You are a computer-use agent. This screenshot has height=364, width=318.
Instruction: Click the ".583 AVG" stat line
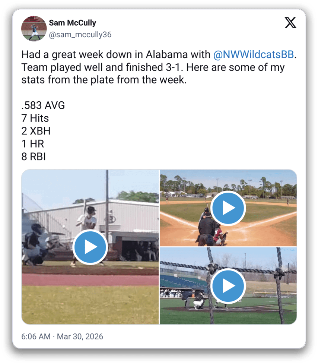[x=43, y=105]
